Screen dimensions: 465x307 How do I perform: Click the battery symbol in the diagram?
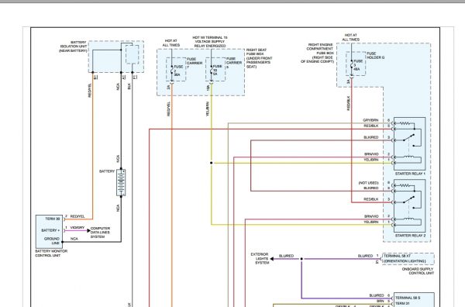(121, 182)
